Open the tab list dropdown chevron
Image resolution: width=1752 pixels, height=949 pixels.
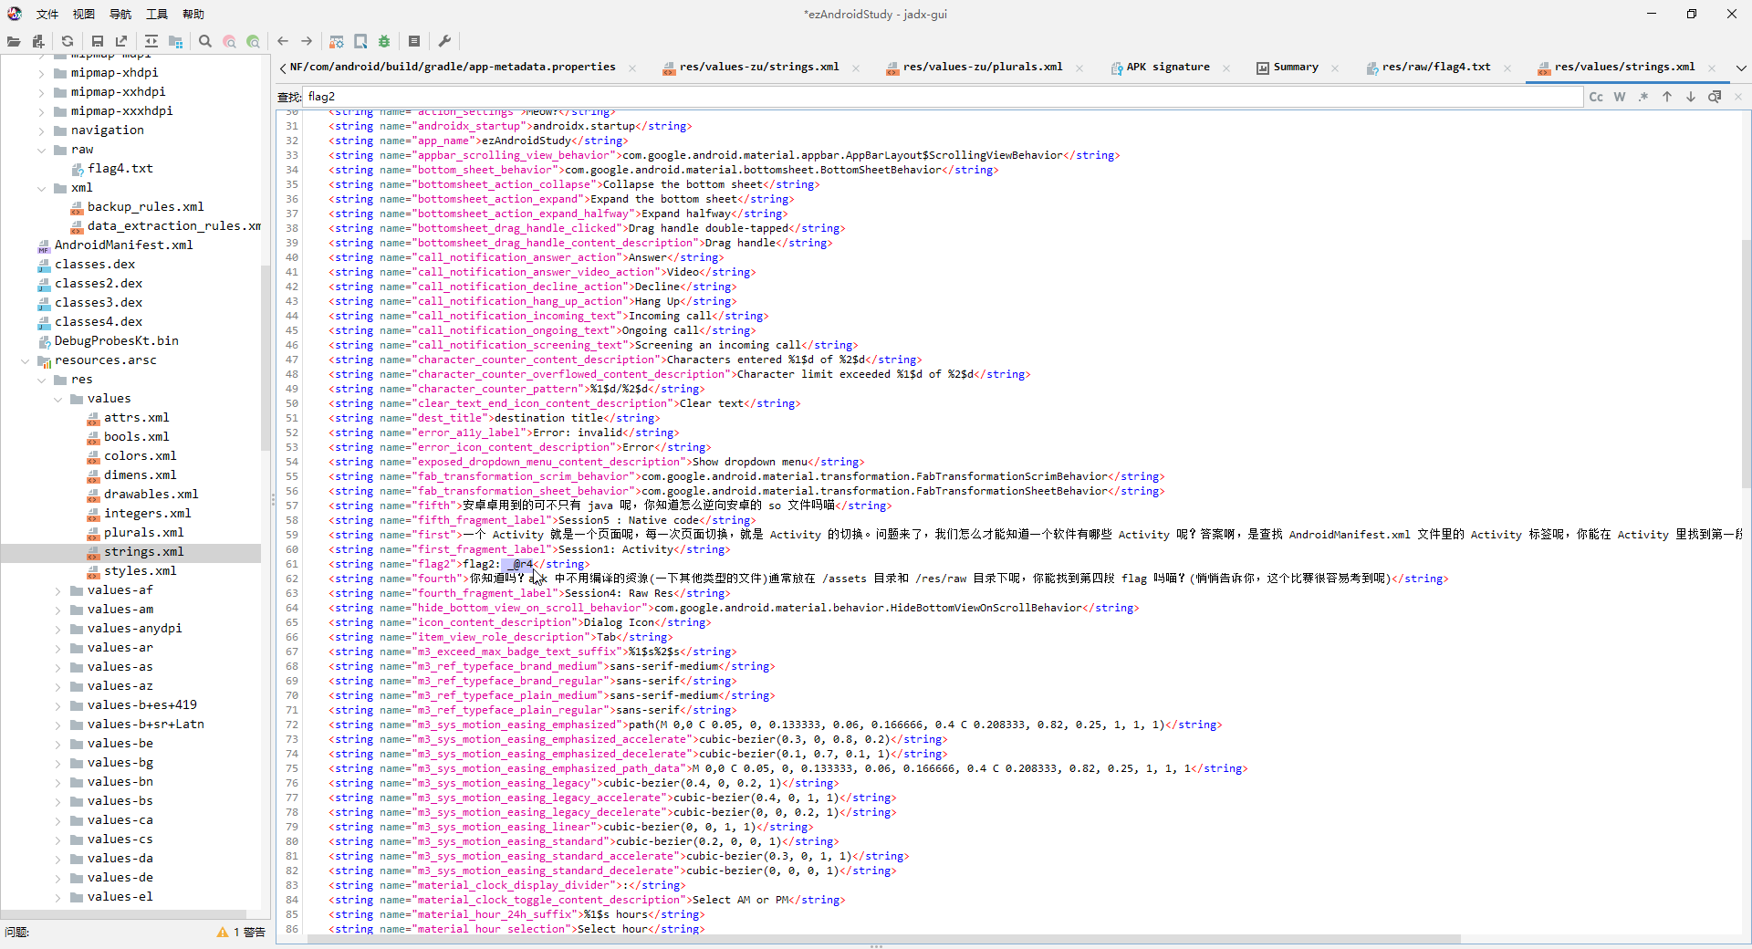(1740, 68)
